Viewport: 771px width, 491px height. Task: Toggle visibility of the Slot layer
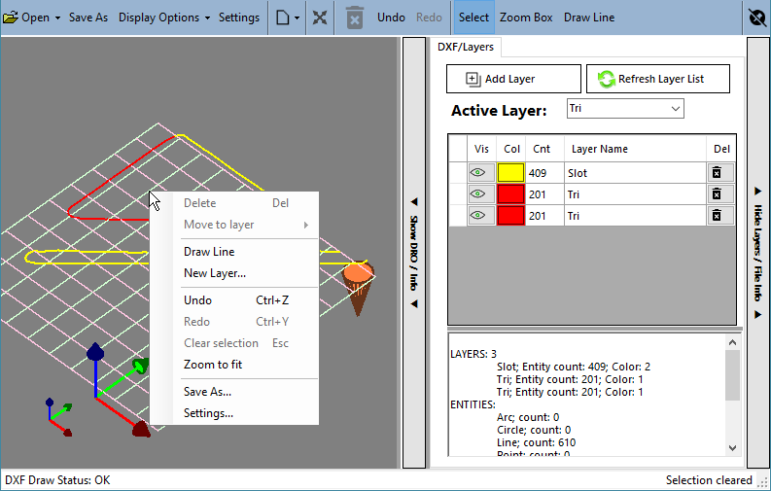point(481,173)
